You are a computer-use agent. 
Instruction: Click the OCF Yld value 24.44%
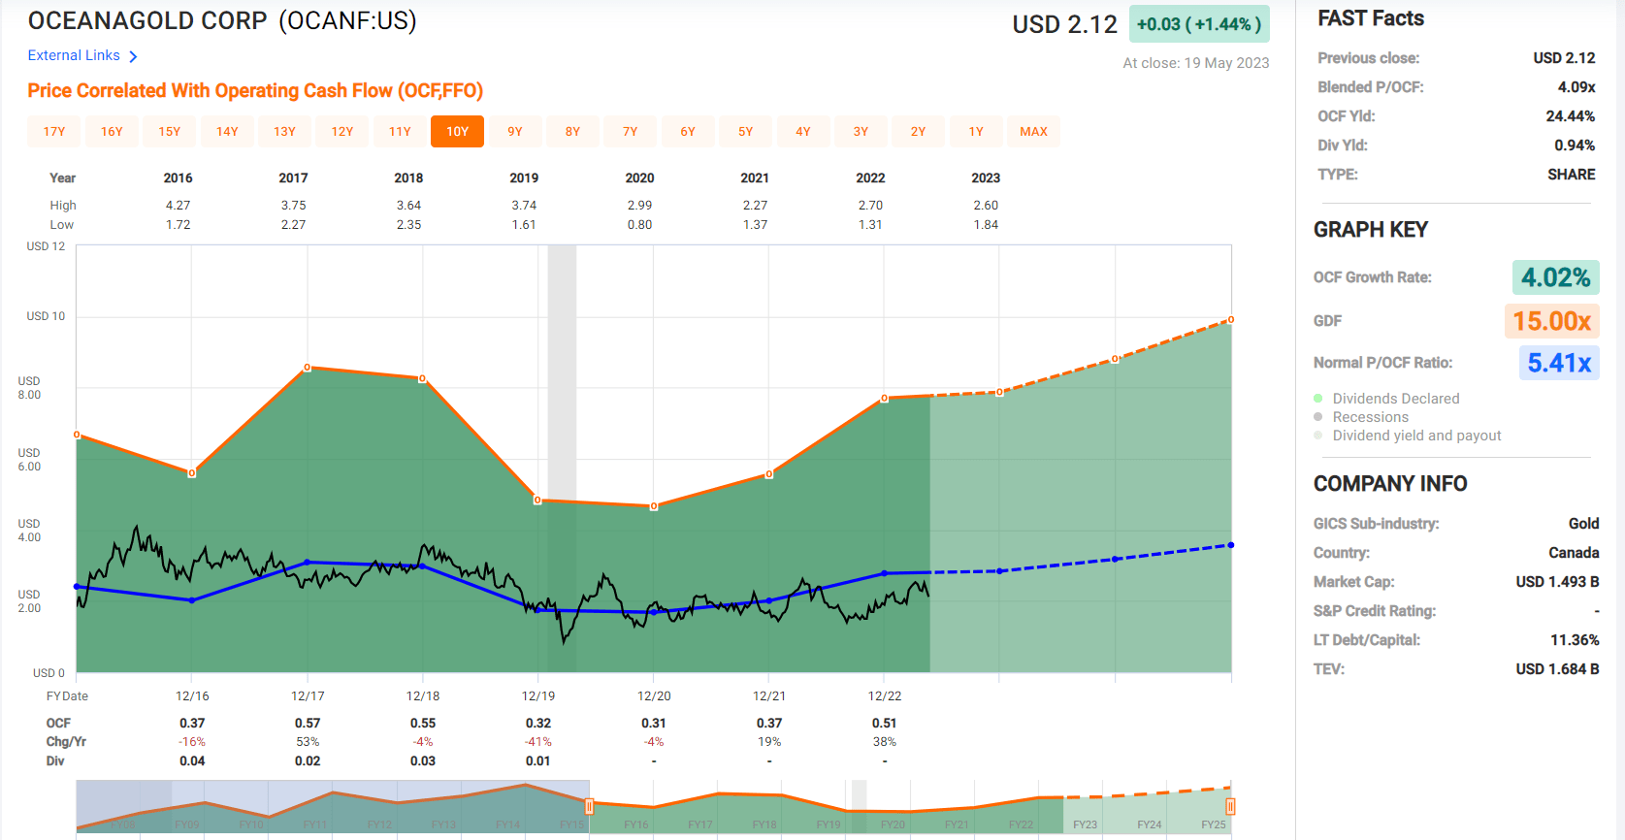pos(1571,116)
